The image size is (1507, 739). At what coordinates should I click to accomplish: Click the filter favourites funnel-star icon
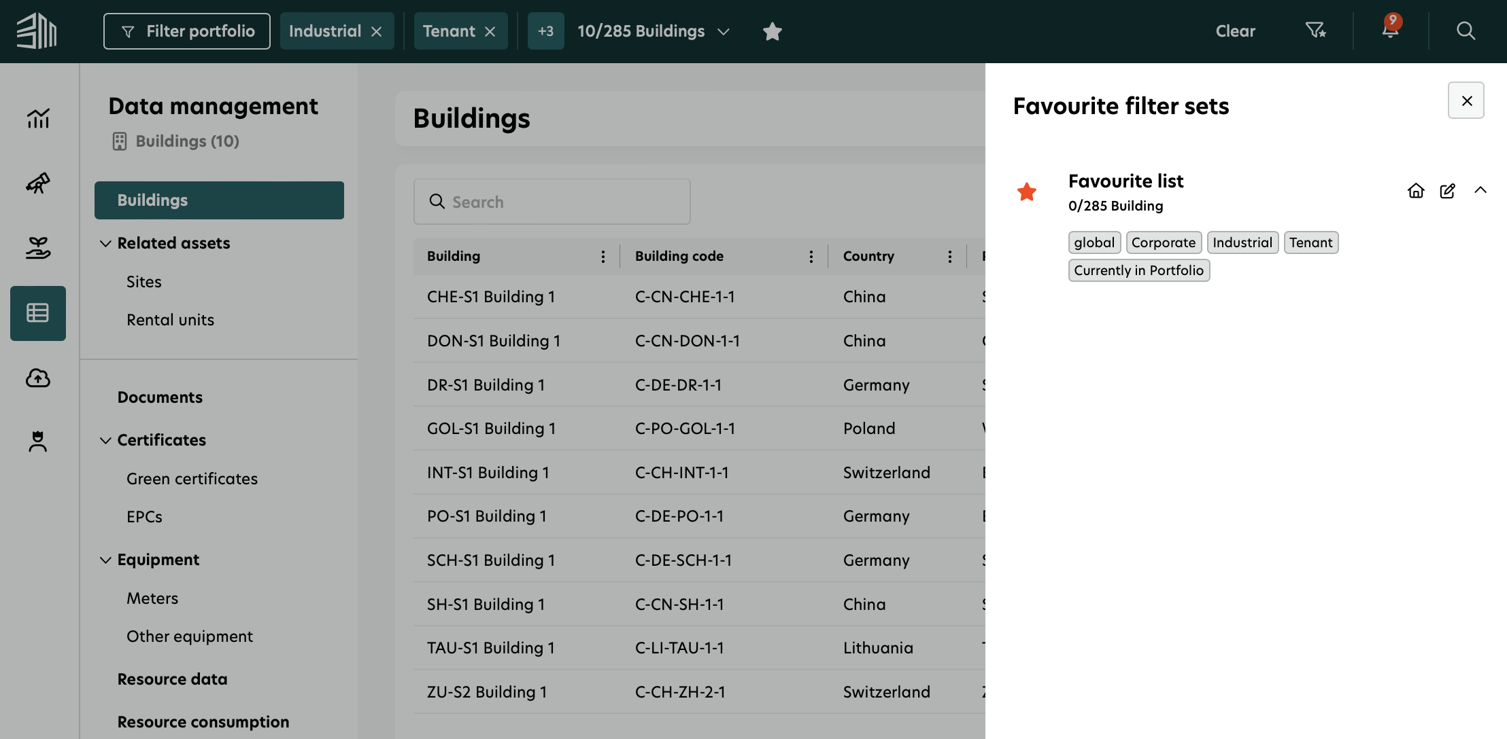[x=1315, y=30]
